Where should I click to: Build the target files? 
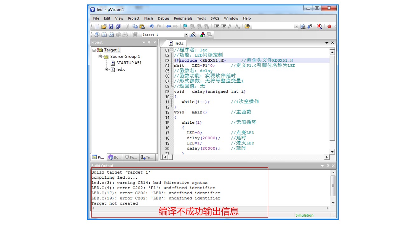(x=104, y=35)
